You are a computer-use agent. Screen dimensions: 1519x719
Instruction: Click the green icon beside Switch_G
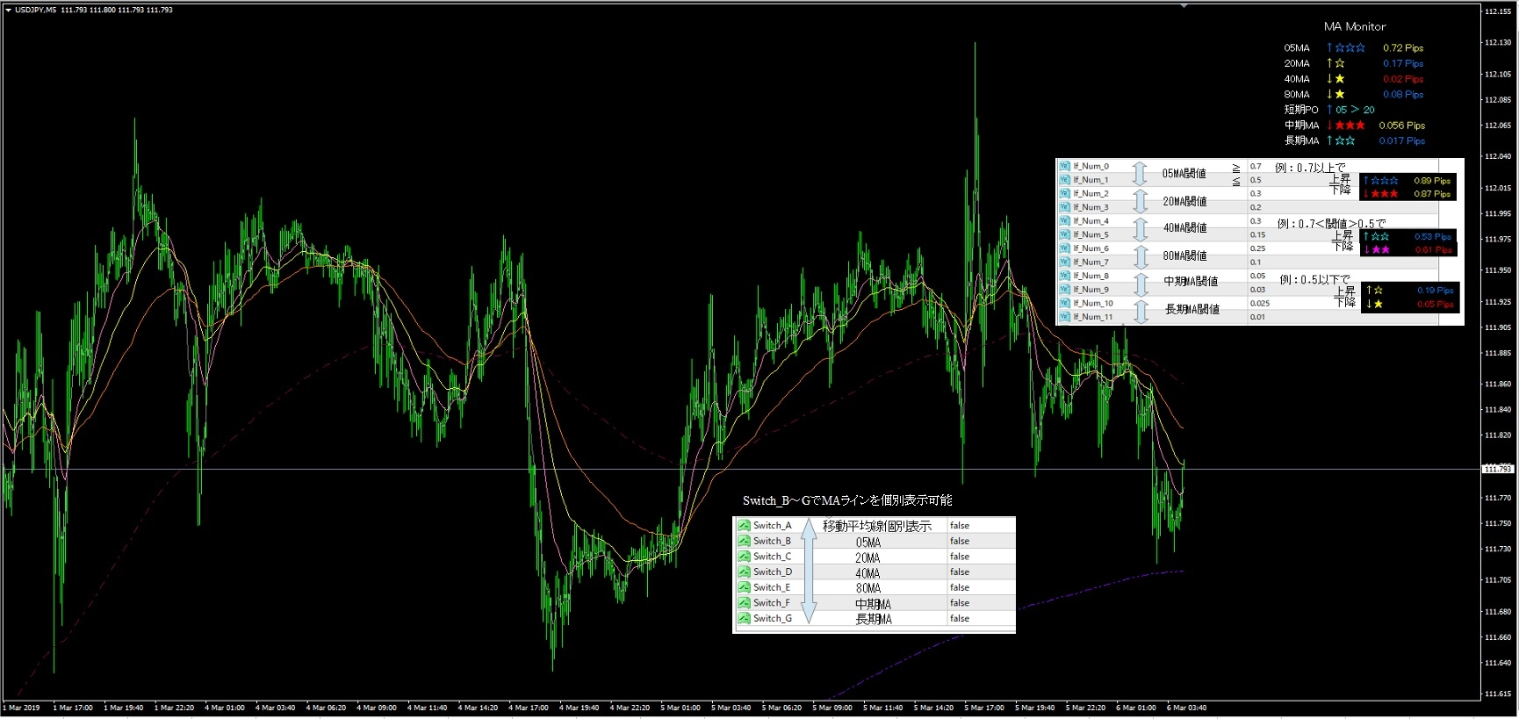pyautogui.click(x=745, y=618)
